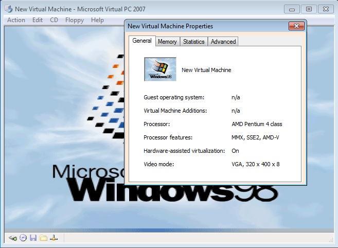338x248 pixels.
Task: Click the 'Video mode:' label
Action: pos(158,164)
